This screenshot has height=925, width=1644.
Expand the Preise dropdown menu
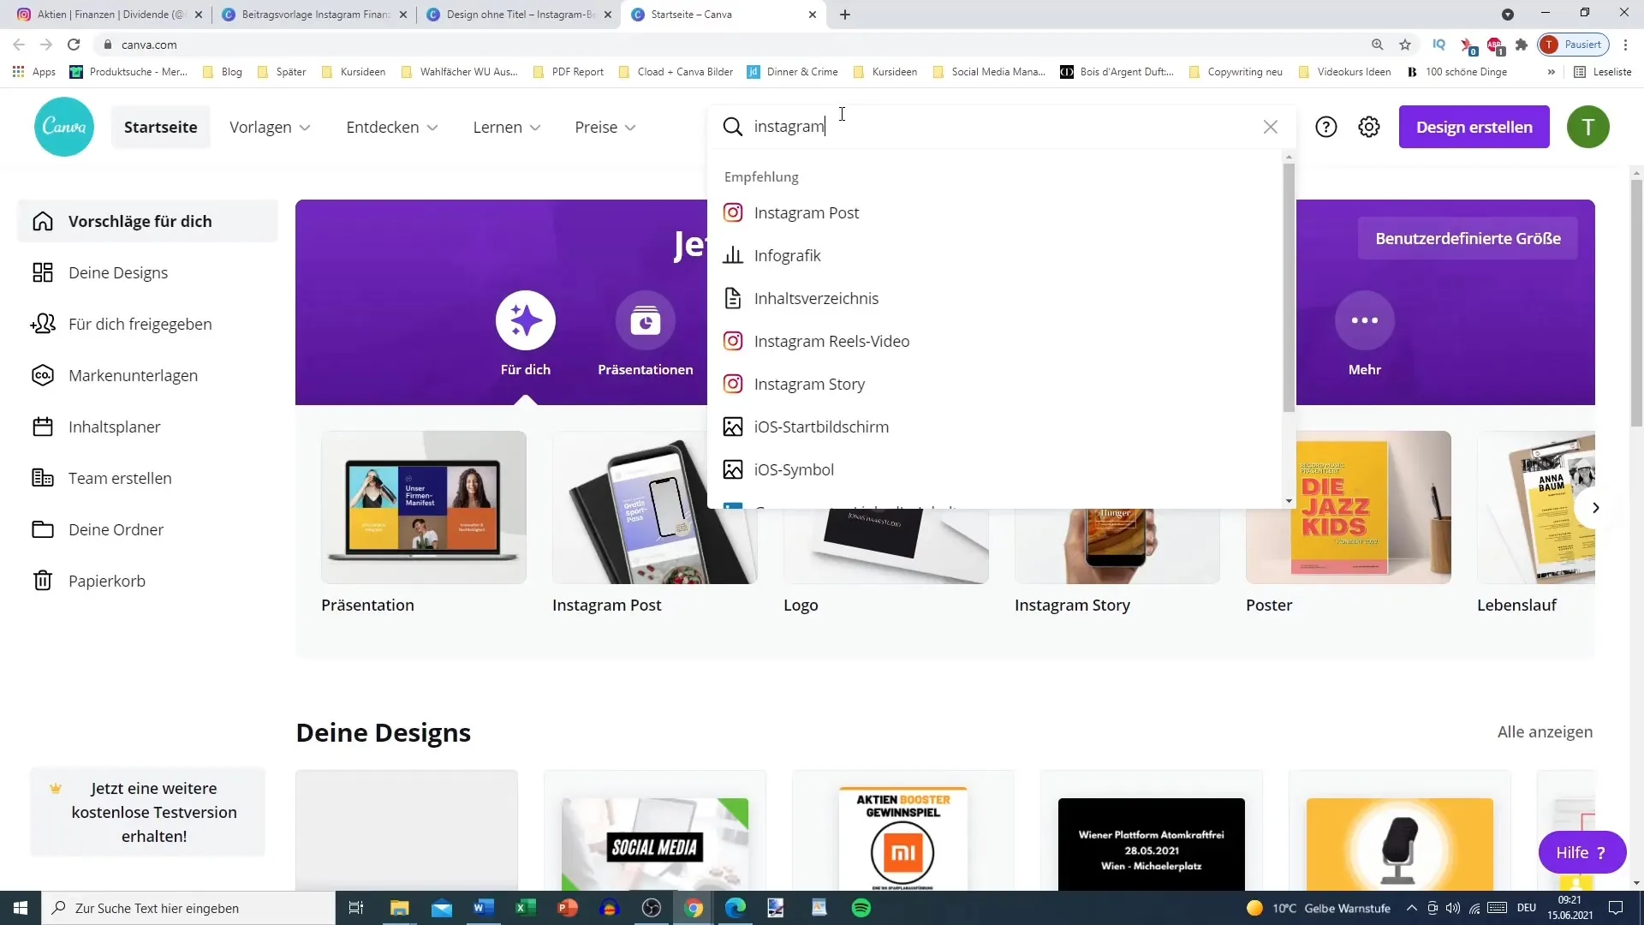(x=605, y=127)
